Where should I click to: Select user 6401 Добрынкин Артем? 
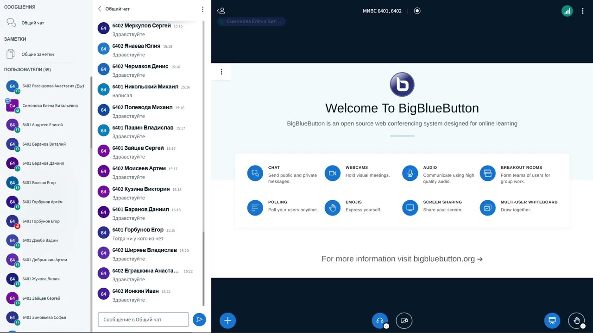tap(46, 260)
